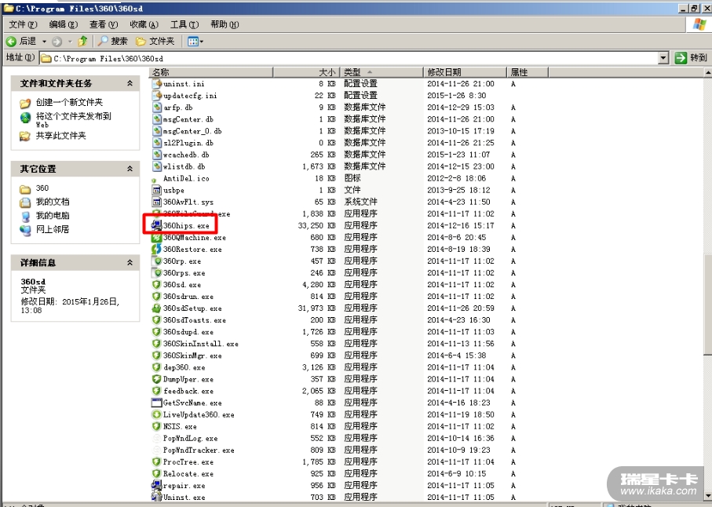This screenshot has height=507, width=712.
Task: Open the Forward button history dropdown arrow
Action: coord(70,42)
